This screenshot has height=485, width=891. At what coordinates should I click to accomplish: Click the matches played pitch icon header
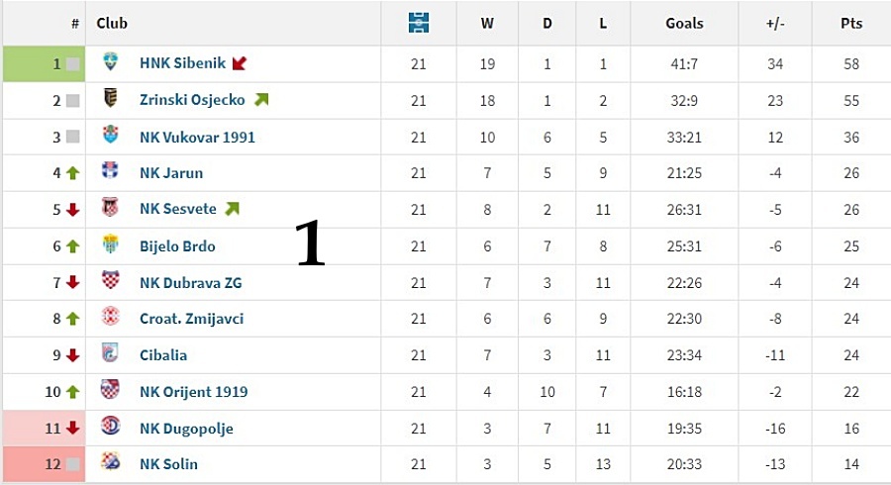pos(419,24)
